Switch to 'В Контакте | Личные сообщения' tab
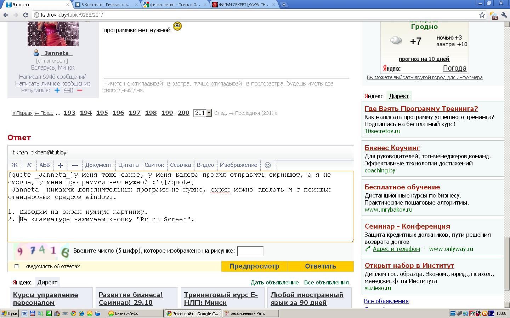 [x=106, y=5]
